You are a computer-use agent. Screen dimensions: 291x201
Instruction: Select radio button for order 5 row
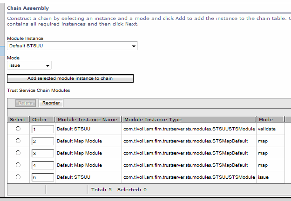pos(18,177)
